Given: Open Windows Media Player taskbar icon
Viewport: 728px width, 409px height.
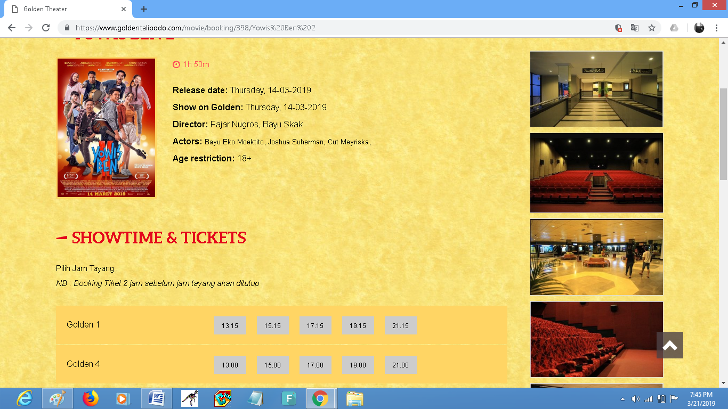Looking at the screenshot, I should [x=123, y=398].
